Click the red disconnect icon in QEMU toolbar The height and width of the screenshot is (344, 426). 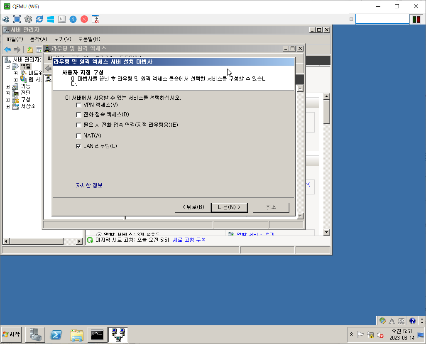point(84,19)
